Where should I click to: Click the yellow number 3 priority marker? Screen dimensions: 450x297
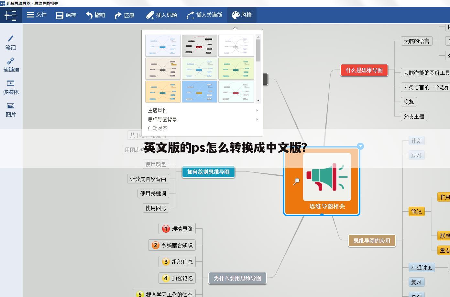pos(166,262)
